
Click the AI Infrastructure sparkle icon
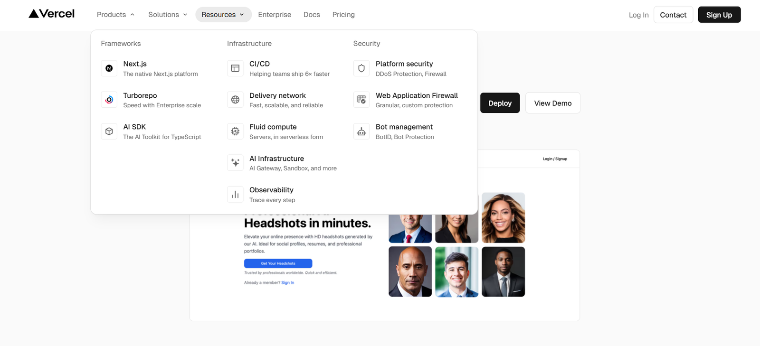235,163
